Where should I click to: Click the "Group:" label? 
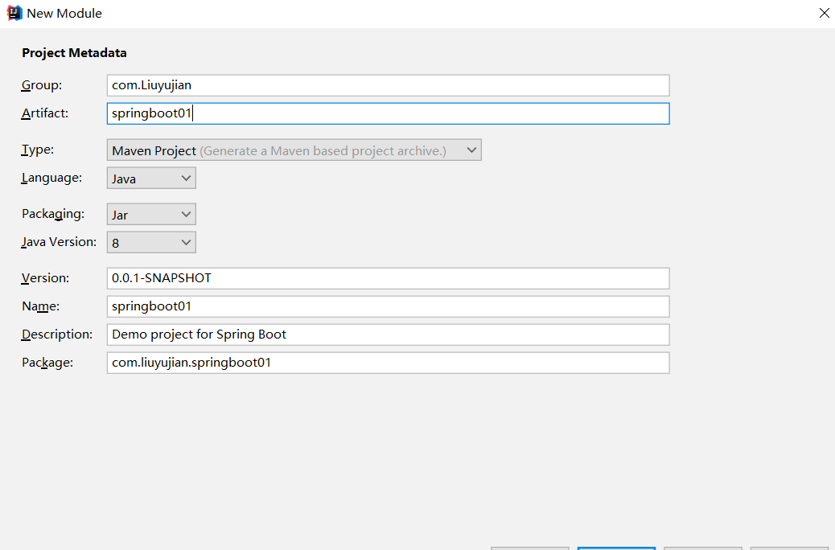pyautogui.click(x=42, y=85)
